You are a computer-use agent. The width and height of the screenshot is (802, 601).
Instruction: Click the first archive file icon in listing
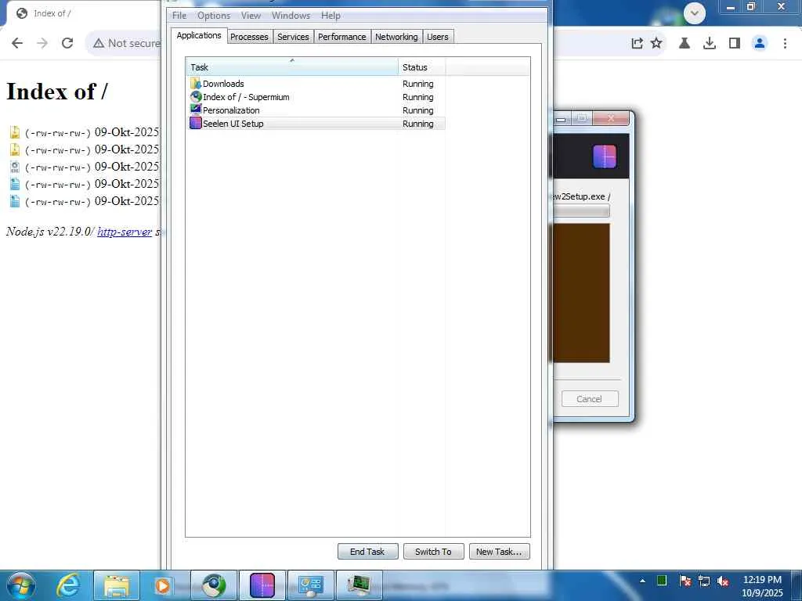(x=15, y=132)
